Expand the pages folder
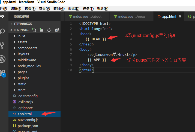The height and width of the screenshot is (132, 195). click(15, 72)
